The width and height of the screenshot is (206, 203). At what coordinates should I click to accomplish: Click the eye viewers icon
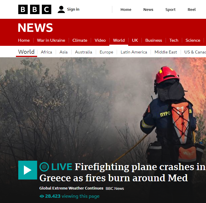coord(42,196)
